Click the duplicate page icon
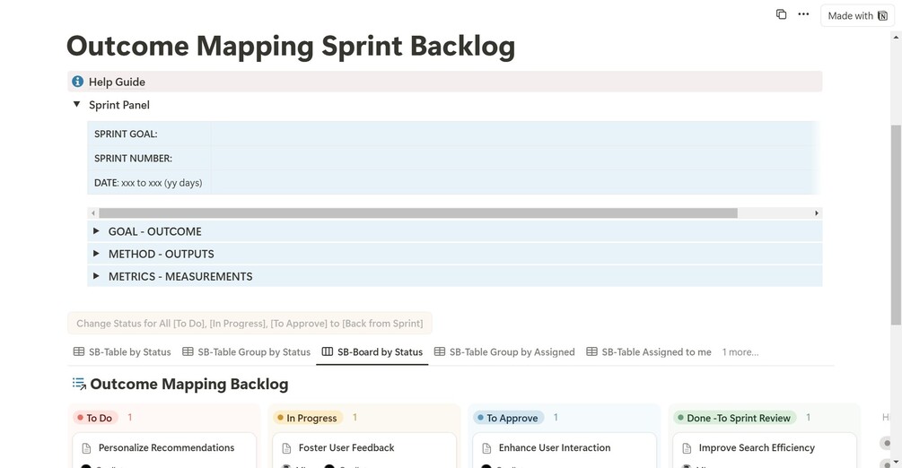 pos(781,14)
